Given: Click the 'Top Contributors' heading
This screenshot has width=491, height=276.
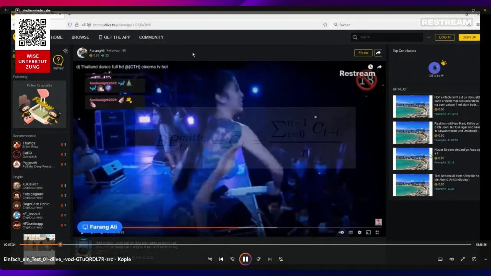Looking at the screenshot, I should coord(404,51).
